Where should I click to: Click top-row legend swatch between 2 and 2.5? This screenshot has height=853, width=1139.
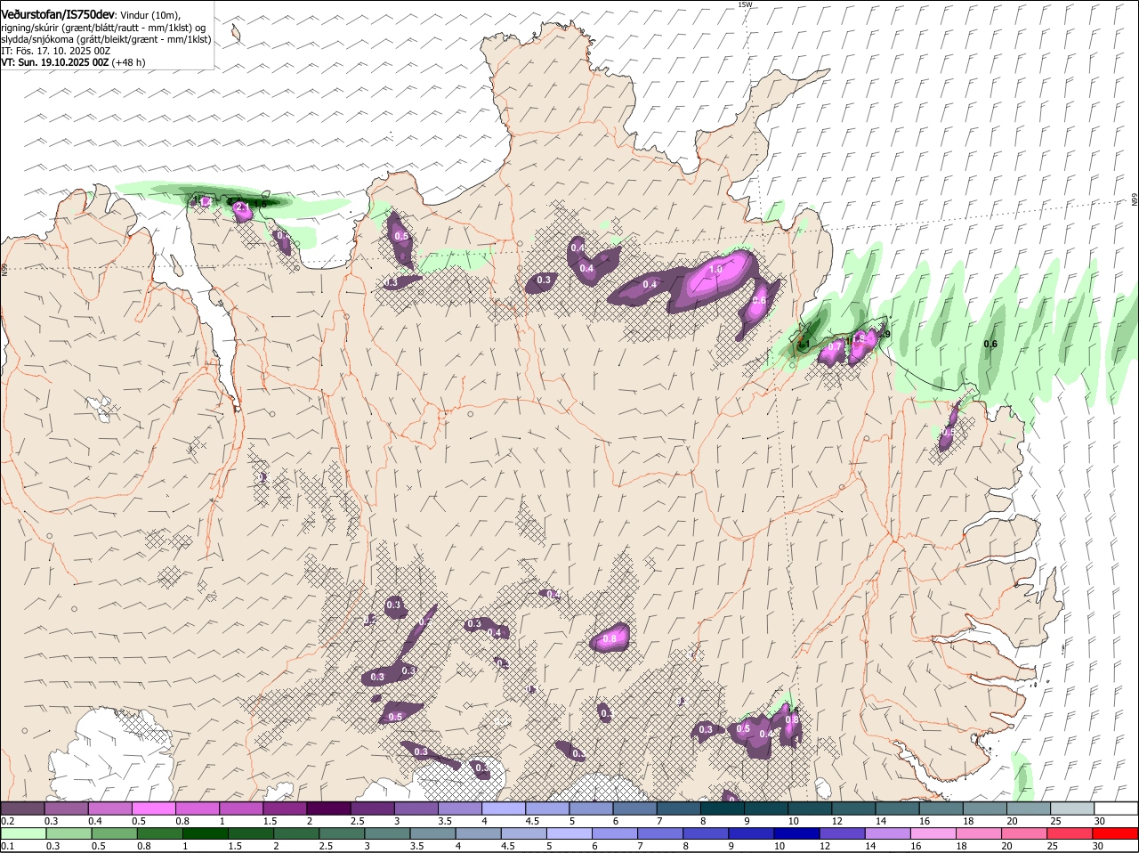pyautogui.click(x=327, y=808)
